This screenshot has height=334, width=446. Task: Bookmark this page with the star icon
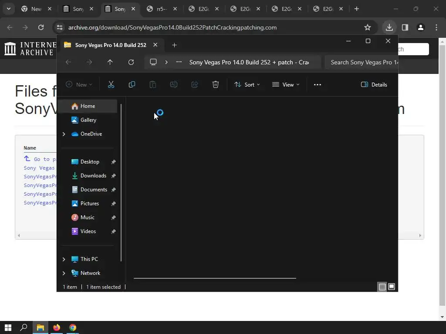point(368,27)
